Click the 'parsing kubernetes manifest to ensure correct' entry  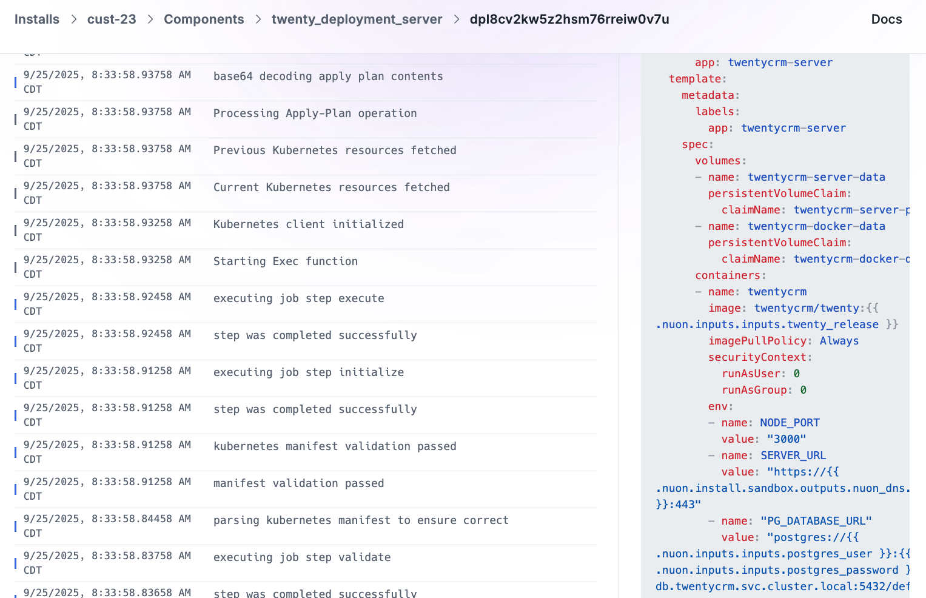click(361, 520)
